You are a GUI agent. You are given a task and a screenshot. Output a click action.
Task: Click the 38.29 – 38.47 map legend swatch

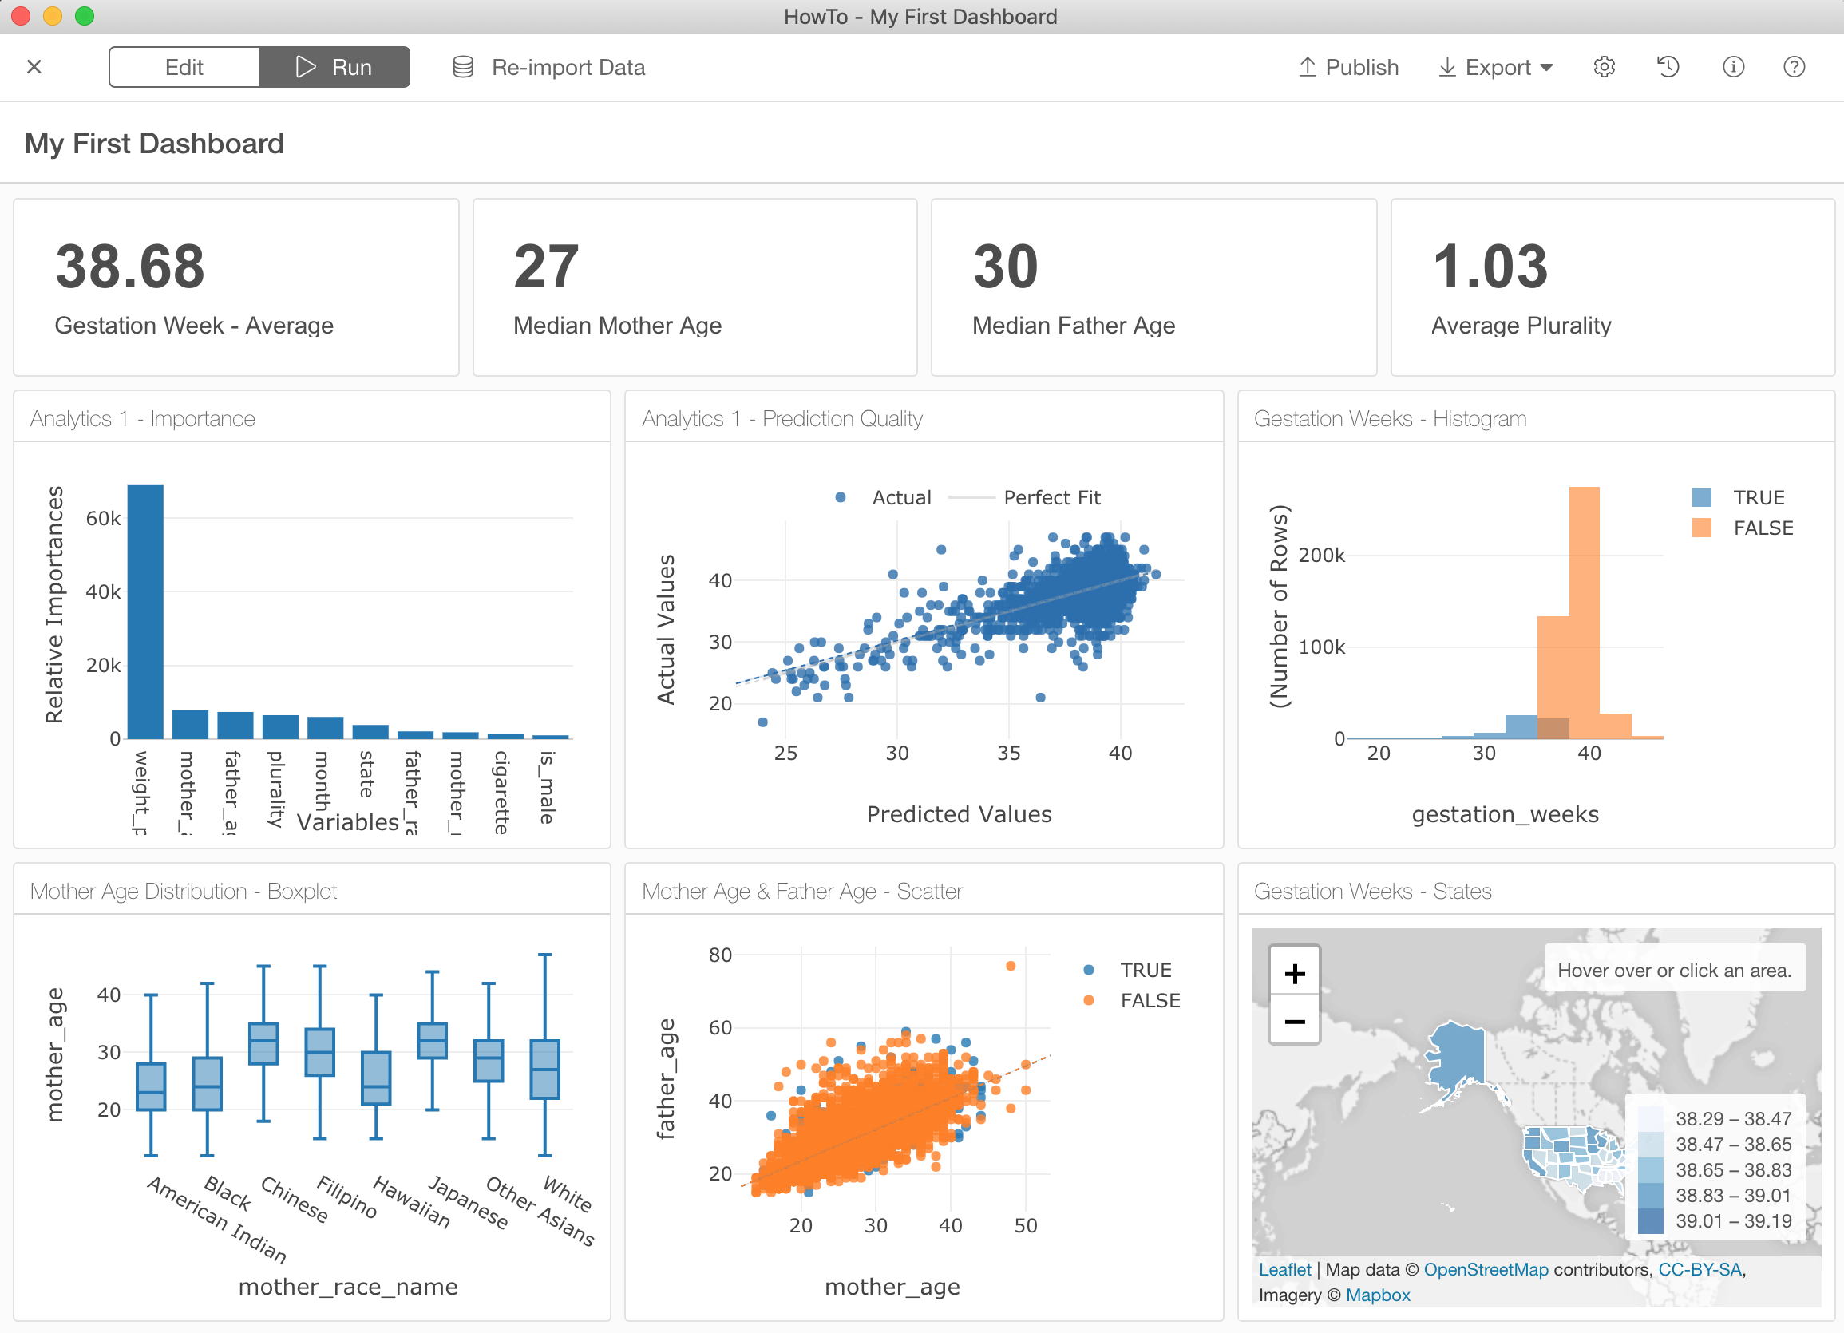(1650, 1119)
